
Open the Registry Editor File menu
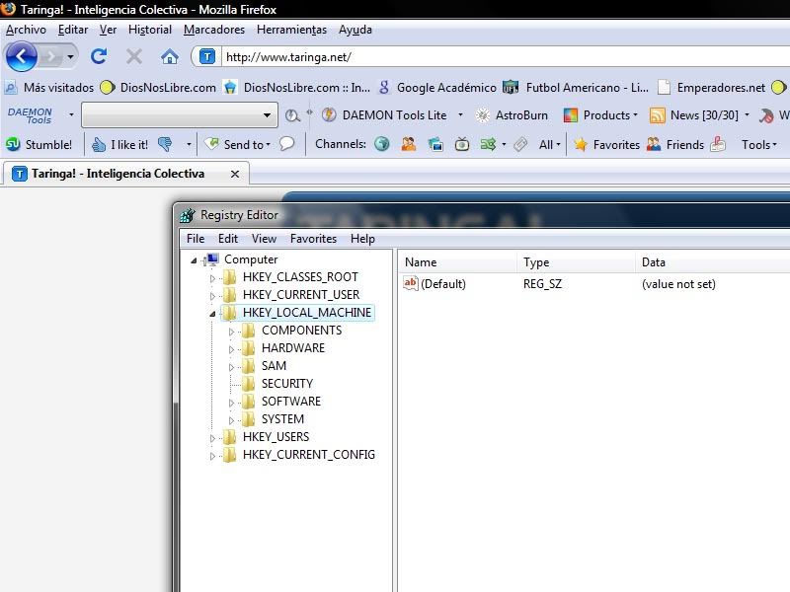pyautogui.click(x=196, y=239)
